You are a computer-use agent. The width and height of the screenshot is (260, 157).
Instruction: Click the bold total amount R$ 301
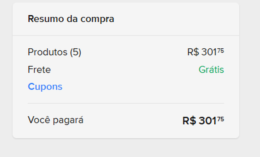coord(200,121)
